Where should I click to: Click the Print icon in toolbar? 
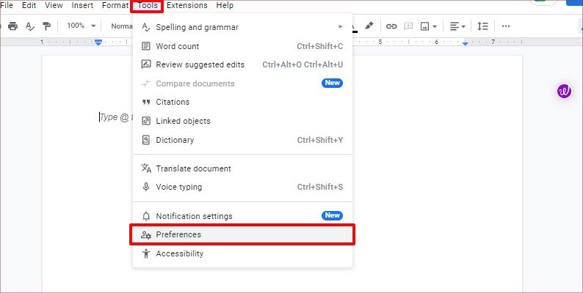(13, 26)
